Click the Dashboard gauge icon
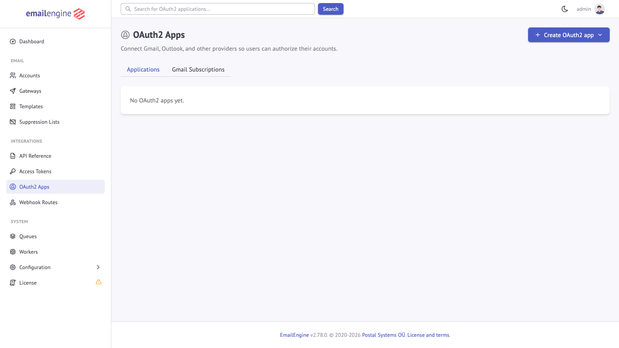Image resolution: width=619 pixels, height=348 pixels. click(x=13, y=41)
